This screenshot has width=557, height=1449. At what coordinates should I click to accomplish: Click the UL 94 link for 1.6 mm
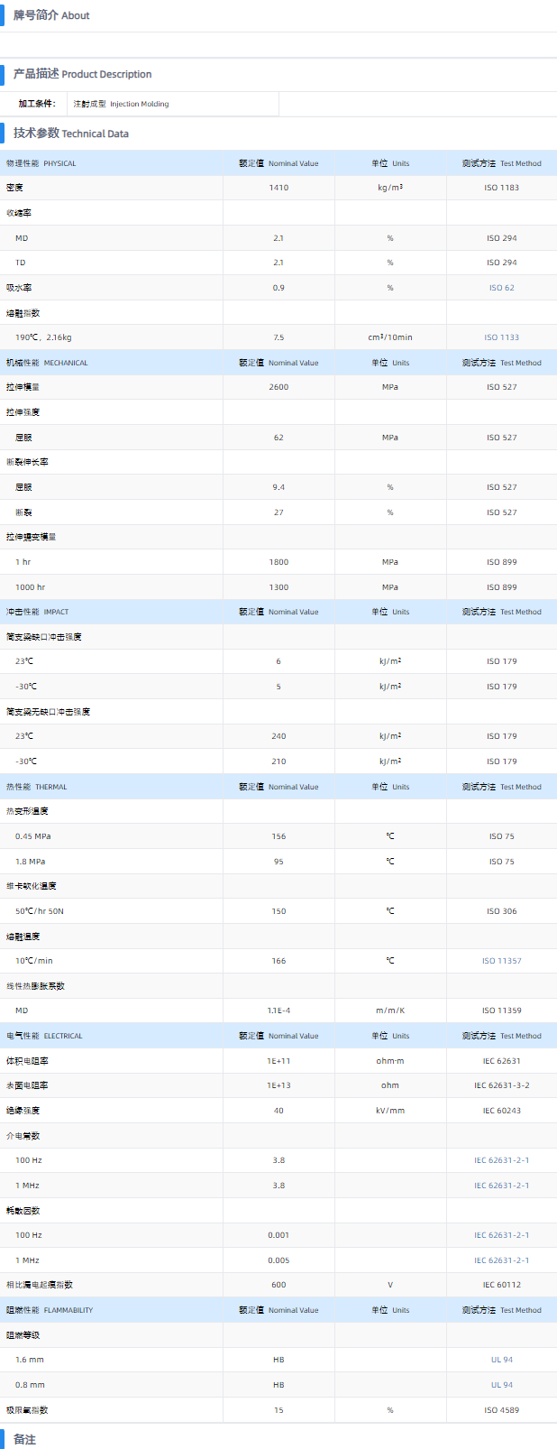tap(501, 1360)
